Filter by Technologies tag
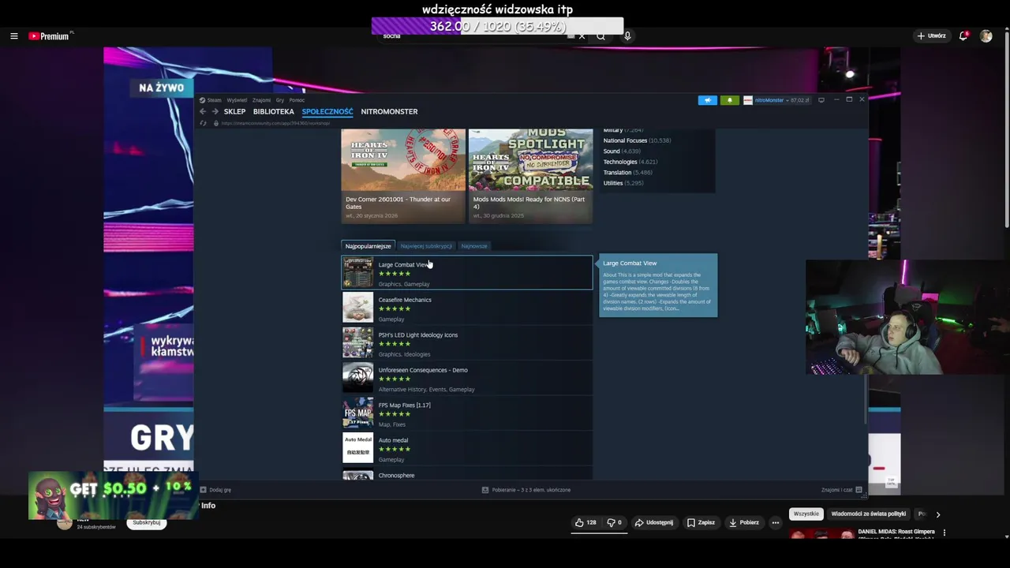The image size is (1010, 568). tap(630, 162)
